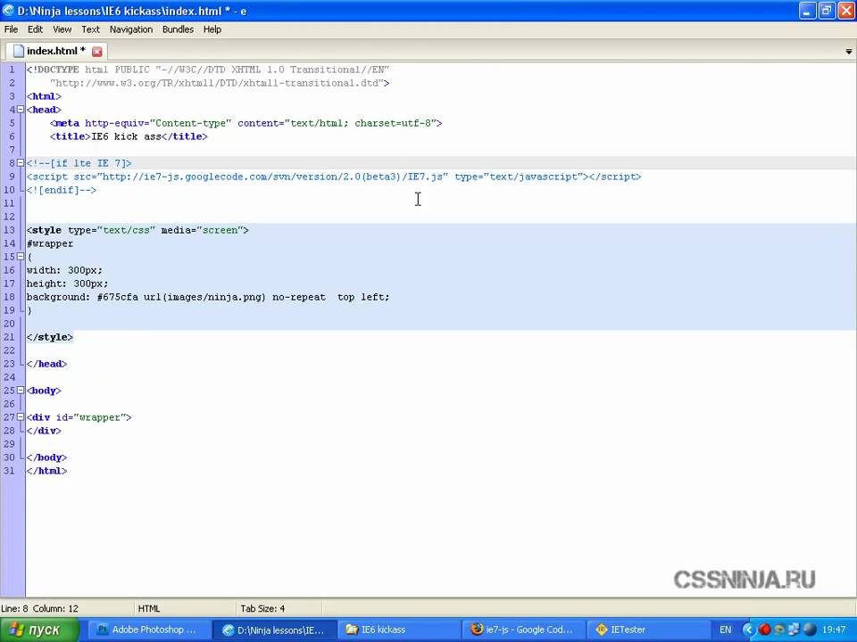Click line number 12 in gutter
The image size is (857, 642).
(x=9, y=217)
